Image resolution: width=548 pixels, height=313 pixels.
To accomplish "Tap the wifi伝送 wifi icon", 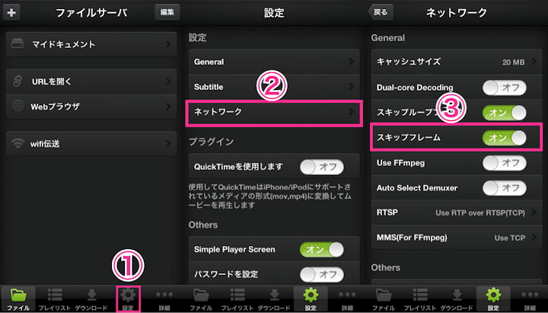I will click(18, 143).
